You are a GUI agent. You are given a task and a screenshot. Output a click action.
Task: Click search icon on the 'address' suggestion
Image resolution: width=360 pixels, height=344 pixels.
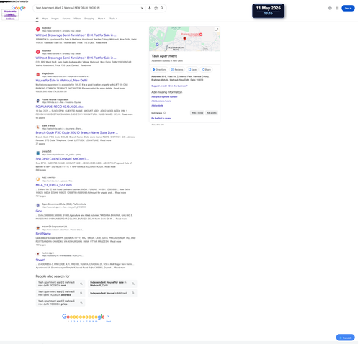82,293
